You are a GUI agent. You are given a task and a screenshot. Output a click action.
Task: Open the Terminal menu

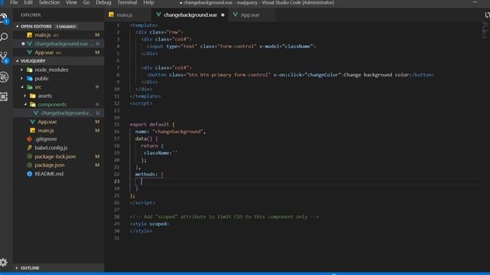pyautogui.click(x=127, y=3)
